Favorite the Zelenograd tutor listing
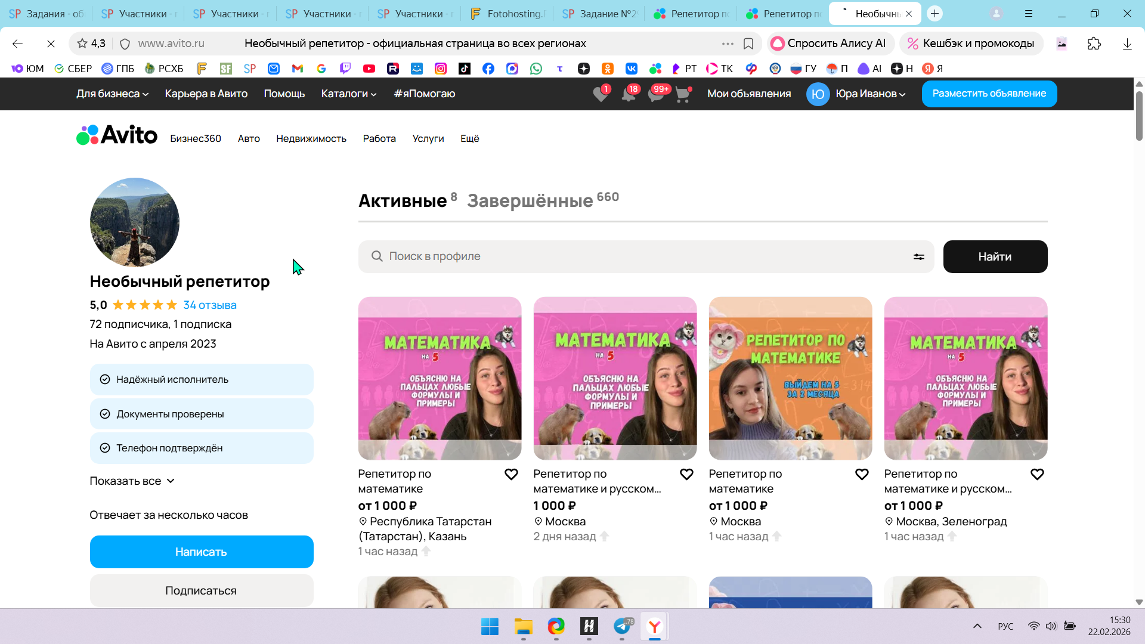The width and height of the screenshot is (1145, 644). coord(1037,475)
